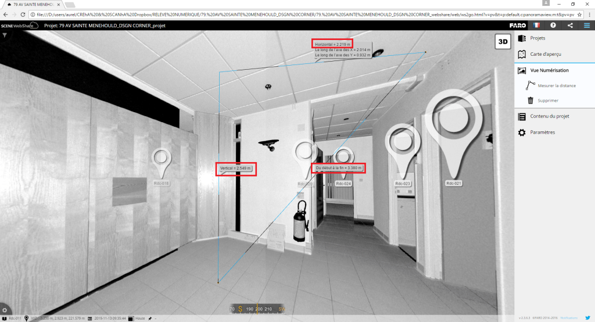Click the browser address bar
Screen dimensions: 595x322
point(291,14)
